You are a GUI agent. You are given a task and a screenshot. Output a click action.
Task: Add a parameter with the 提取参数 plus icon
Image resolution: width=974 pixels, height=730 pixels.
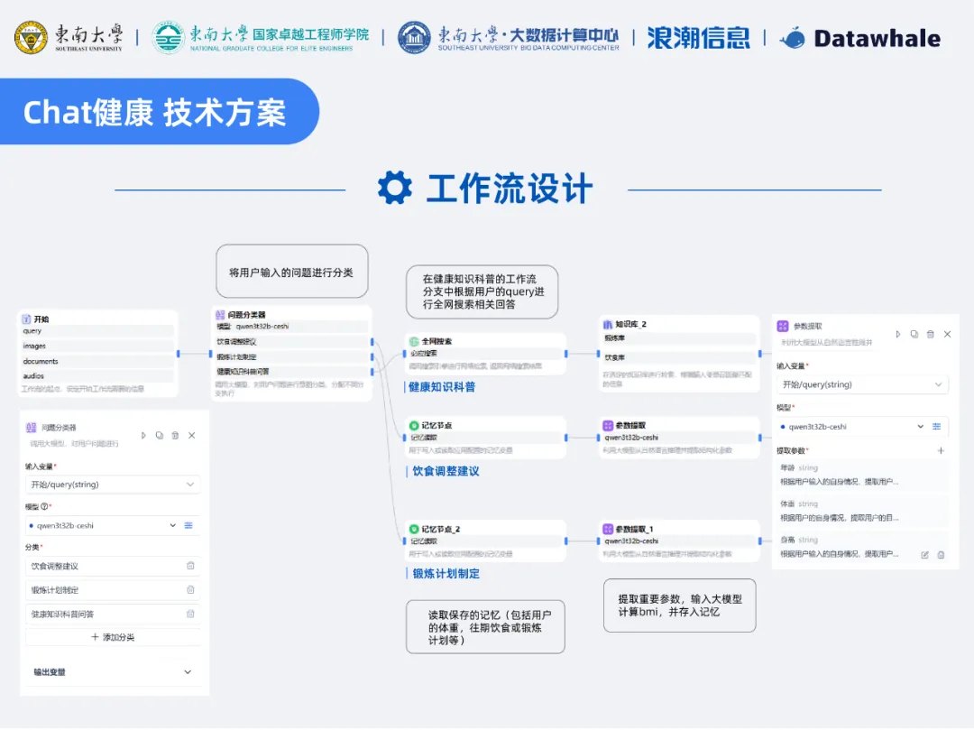point(941,449)
